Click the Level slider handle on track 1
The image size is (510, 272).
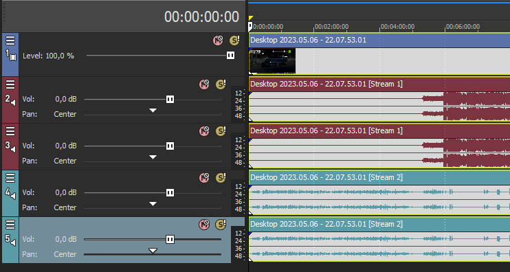(231, 56)
